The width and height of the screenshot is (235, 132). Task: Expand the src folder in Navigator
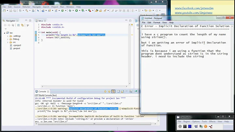tap(8, 42)
